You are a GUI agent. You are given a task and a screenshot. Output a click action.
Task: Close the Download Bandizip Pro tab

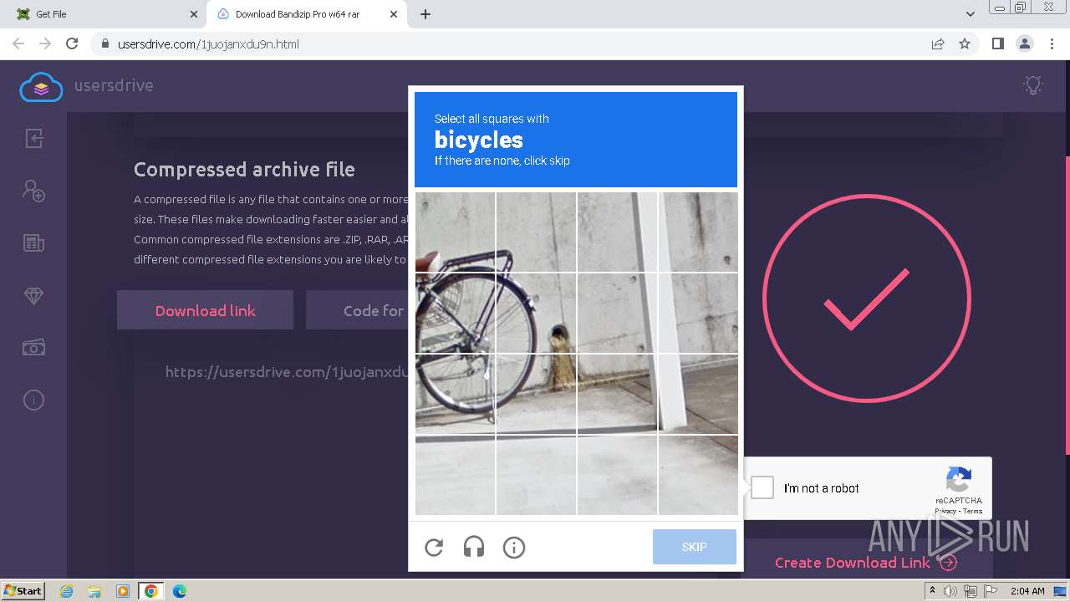(395, 14)
